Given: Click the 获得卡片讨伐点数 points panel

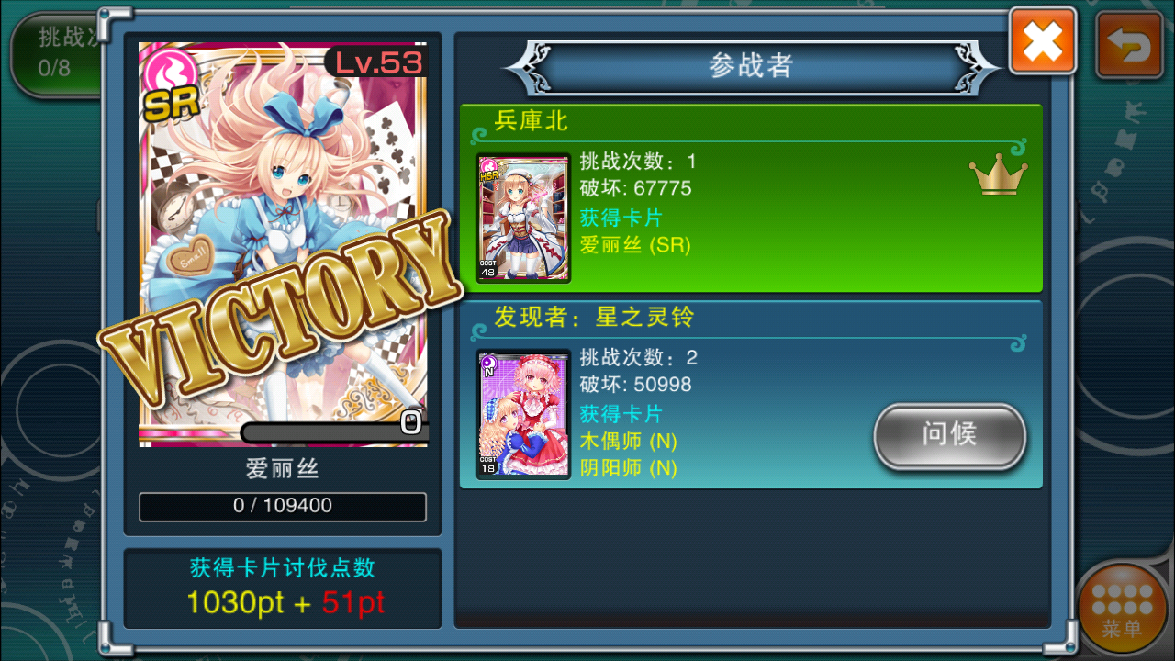Looking at the screenshot, I should tap(283, 588).
